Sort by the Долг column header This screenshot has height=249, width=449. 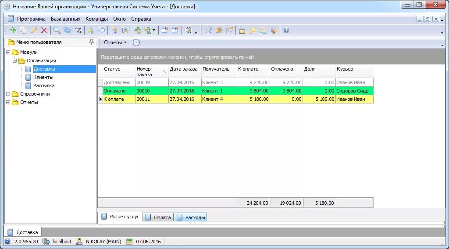[319, 71]
